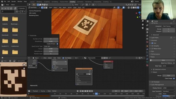Open the Keying menu button

(x=43, y=91)
